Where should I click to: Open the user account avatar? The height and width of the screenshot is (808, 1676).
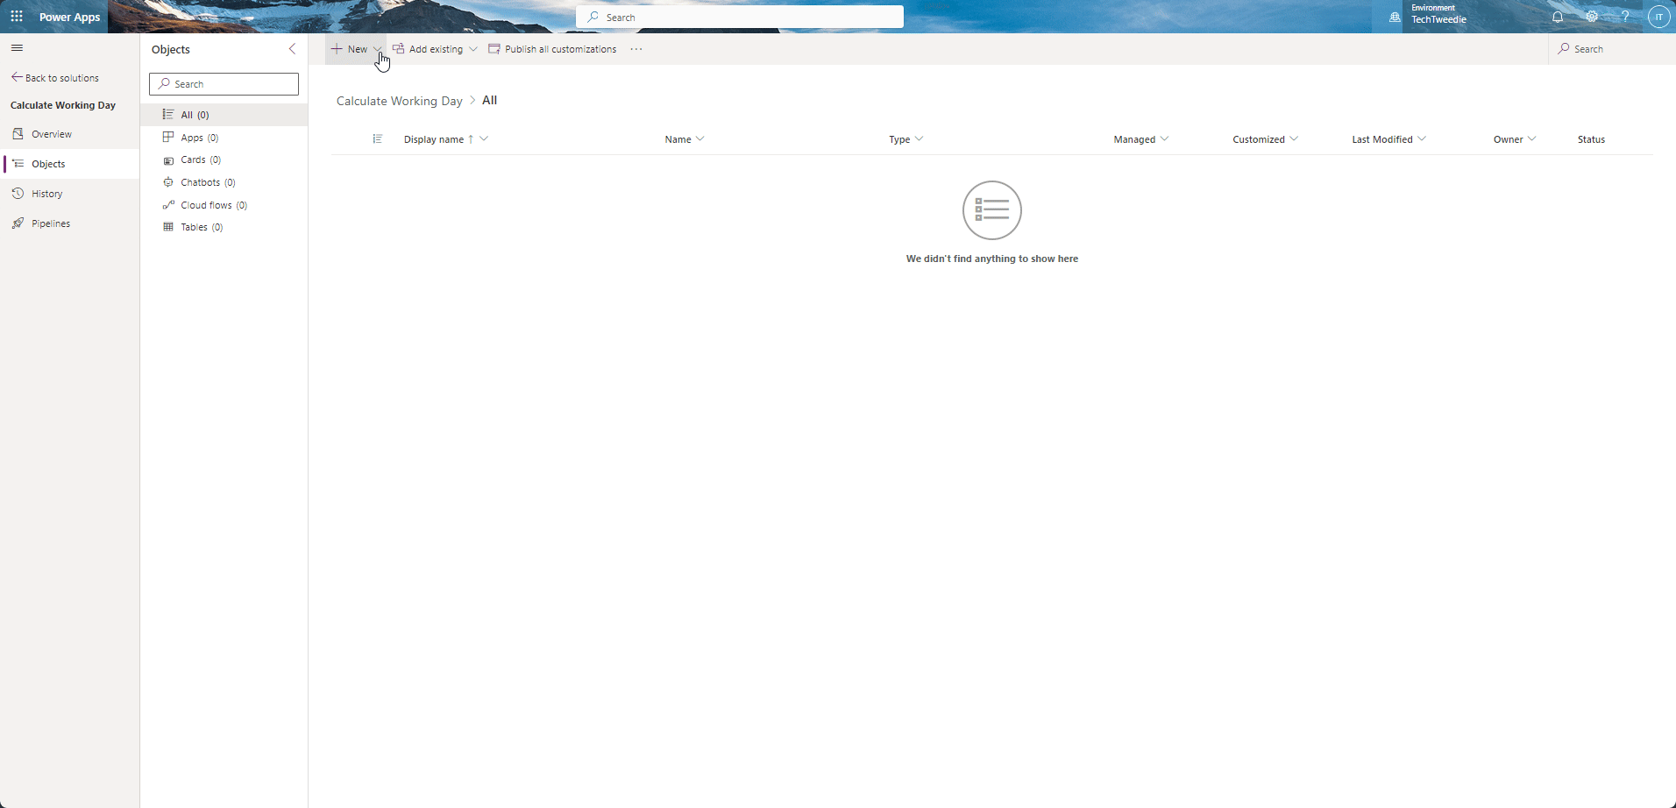coord(1658,17)
